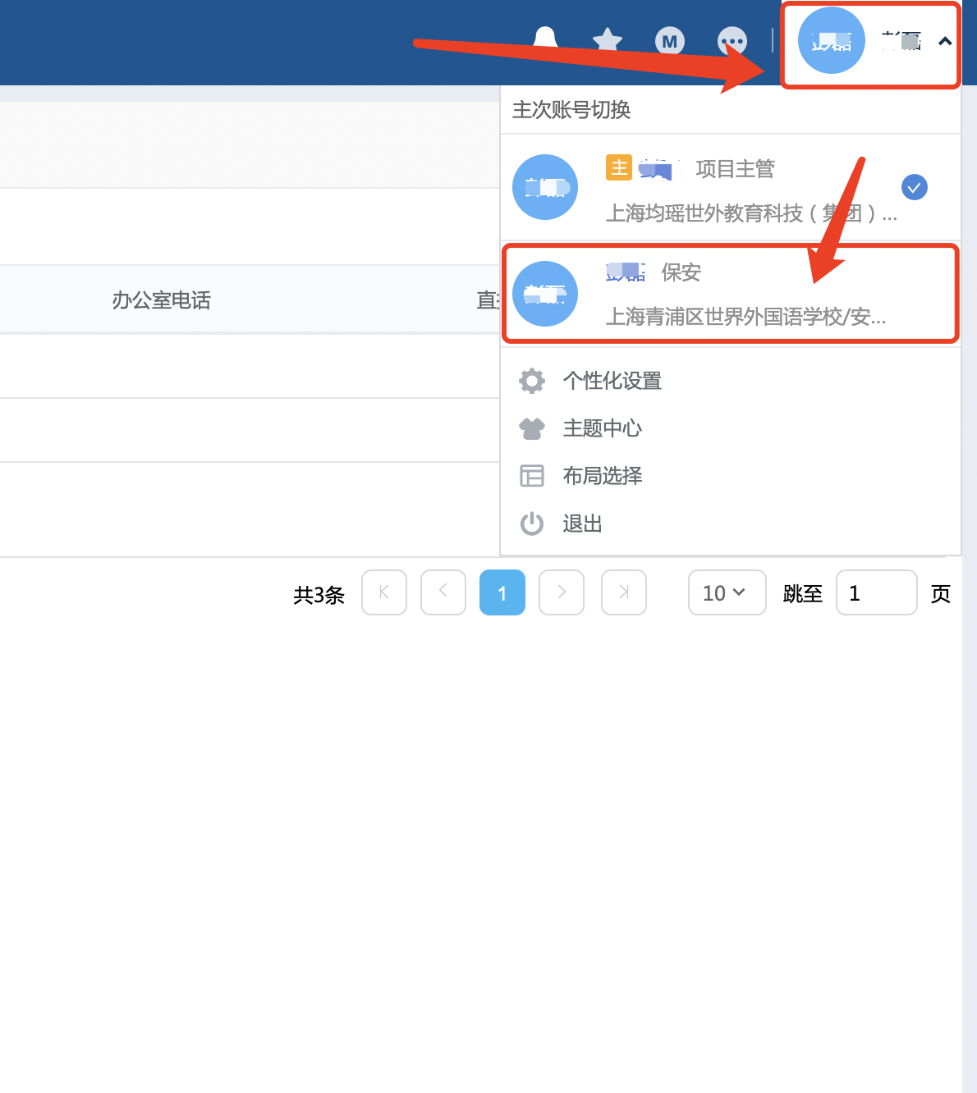Click the gear icon beside 个性化设置

click(532, 381)
